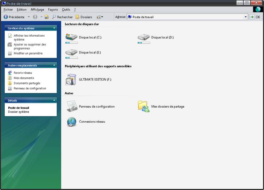Open the ? help menu
The image size is (264, 190).
75,10
